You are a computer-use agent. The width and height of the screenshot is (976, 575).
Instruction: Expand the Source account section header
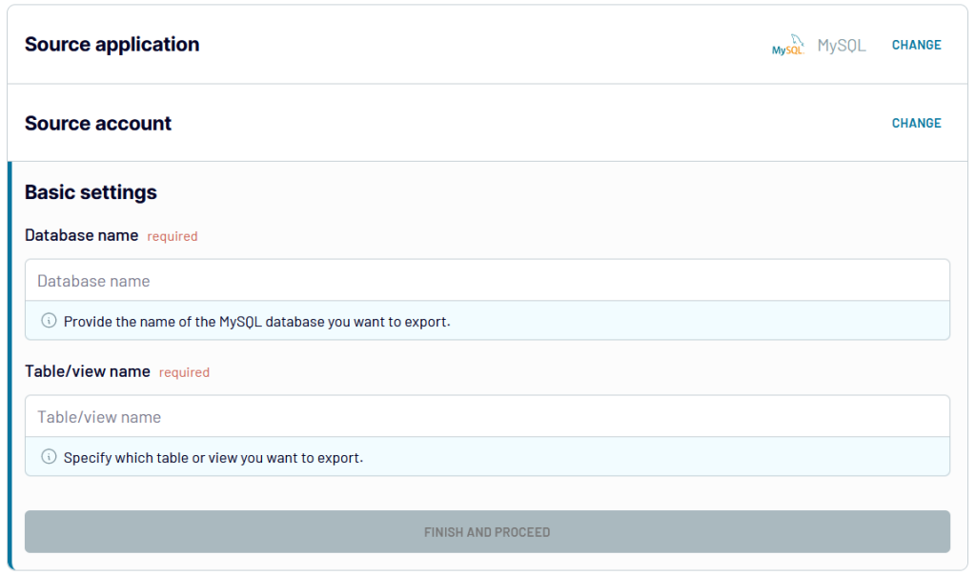(x=98, y=123)
